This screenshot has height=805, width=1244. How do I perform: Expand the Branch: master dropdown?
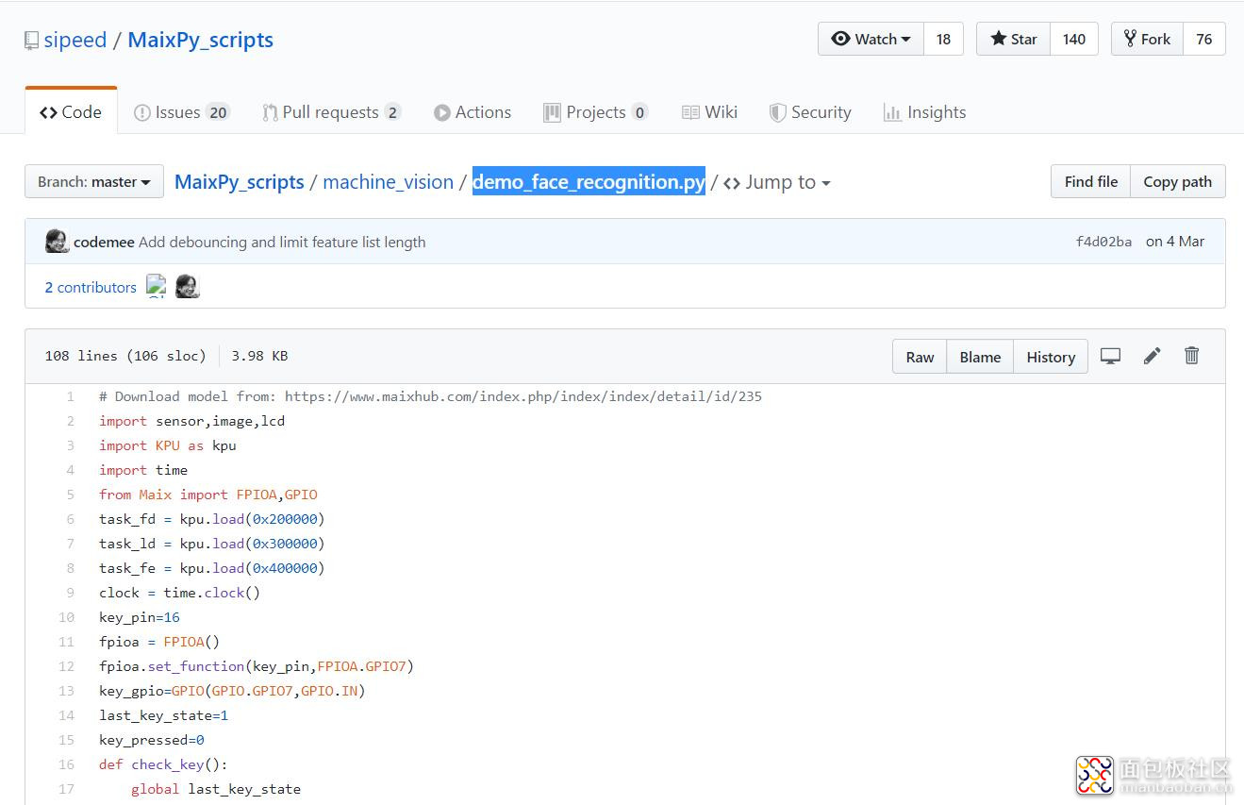point(94,181)
